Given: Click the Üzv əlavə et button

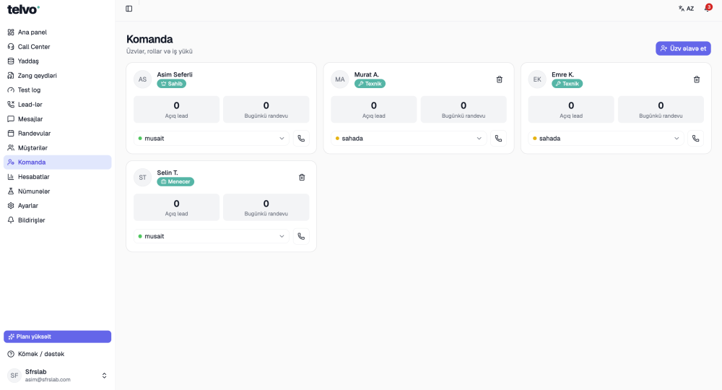Looking at the screenshot, I should 683,48.
